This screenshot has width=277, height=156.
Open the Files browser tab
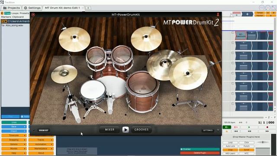7,13
